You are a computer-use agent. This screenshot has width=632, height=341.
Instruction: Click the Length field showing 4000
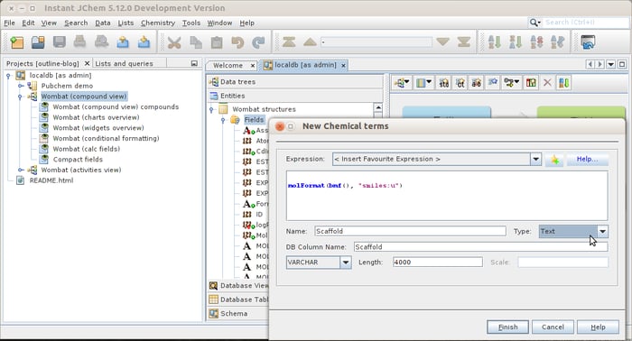pos(437,263)
